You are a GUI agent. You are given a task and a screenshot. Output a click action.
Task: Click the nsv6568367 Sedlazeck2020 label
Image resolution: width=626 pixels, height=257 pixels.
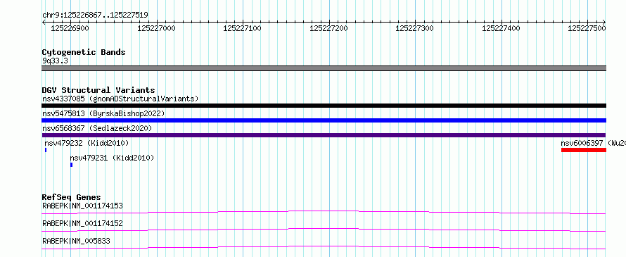[x=97, y=128]
